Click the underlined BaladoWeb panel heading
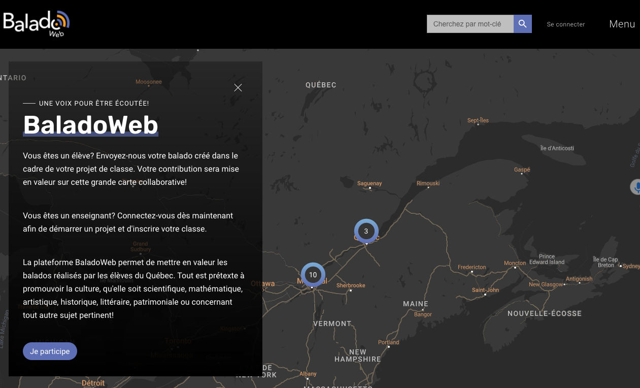This screenshot has width=640, height=388. pyautogui.click(x=91, y=125)
